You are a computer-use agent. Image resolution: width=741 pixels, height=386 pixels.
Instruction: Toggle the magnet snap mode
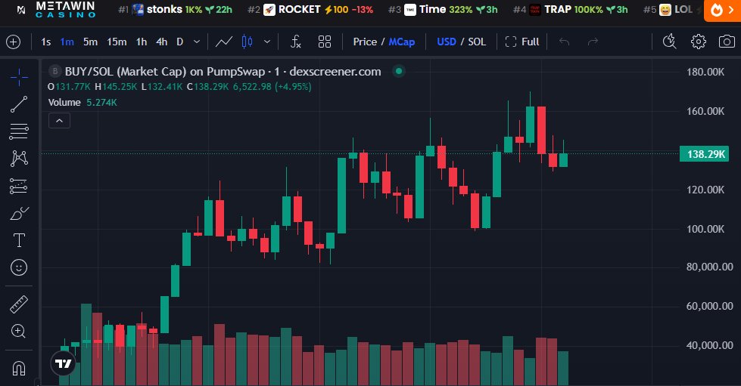19,368
